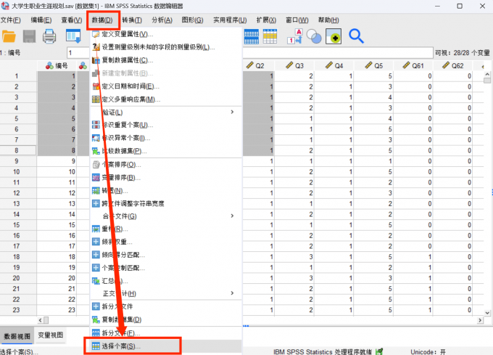Screen dimensions: 493x355
Task: Choose 个案排序(O)... menu item
Action: [166, 165]
